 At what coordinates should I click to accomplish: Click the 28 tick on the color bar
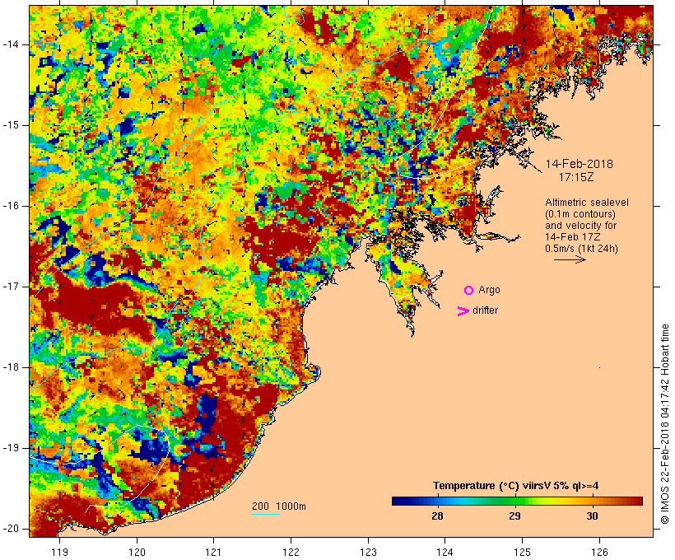point(437,516)
